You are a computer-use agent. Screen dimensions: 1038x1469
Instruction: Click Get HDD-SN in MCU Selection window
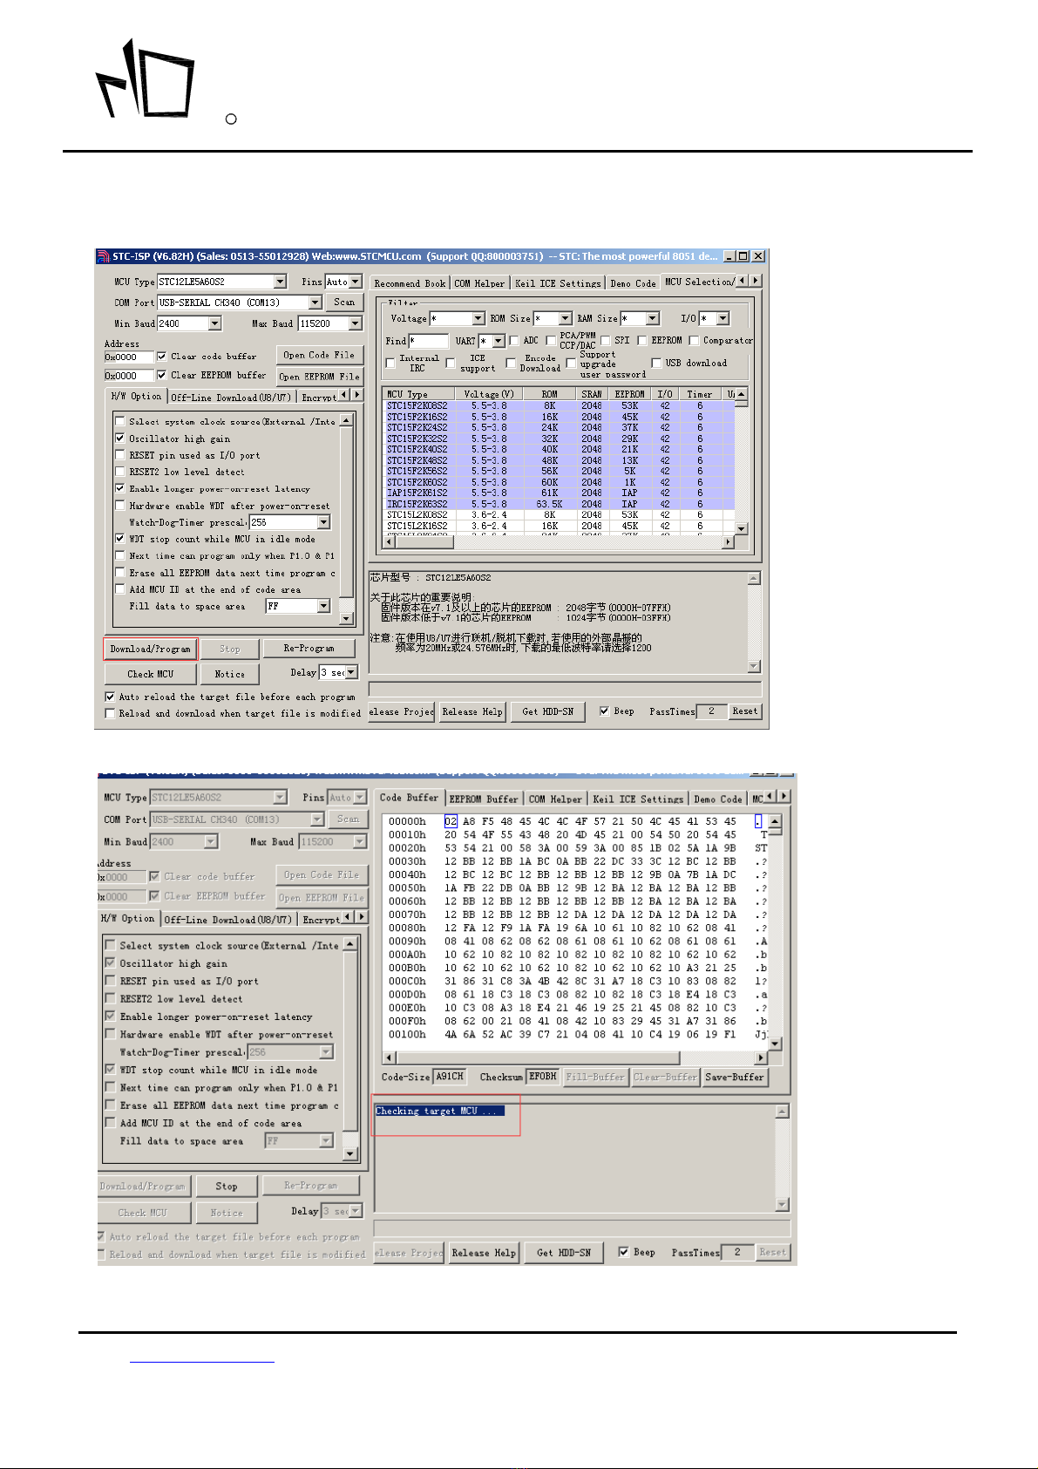(x=547, y=711)
